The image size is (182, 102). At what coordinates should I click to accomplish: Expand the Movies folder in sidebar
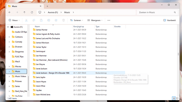pyautogui.click(x=9, y=67)
